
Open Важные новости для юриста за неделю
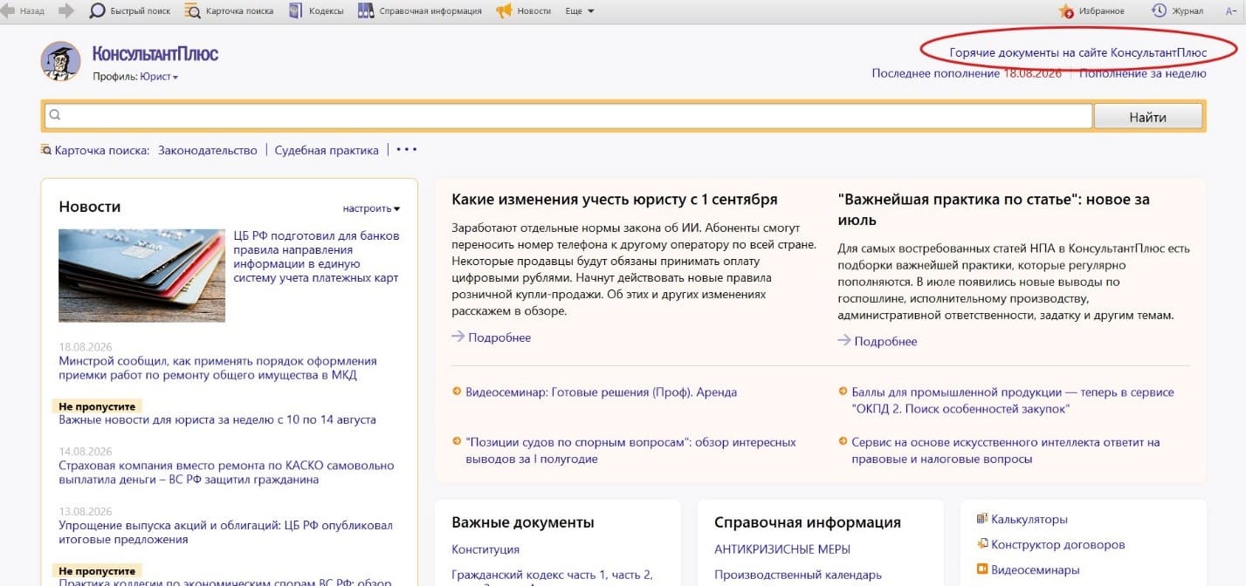[217, 419]
